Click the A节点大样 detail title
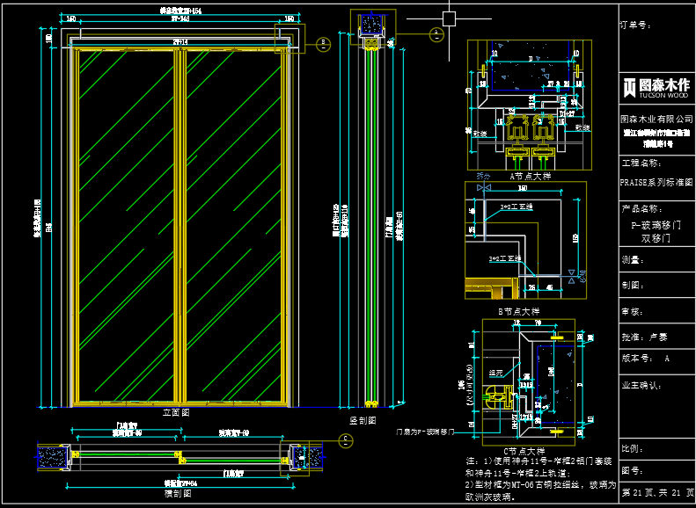The image size is (696, 508). [x=530, y=176]
